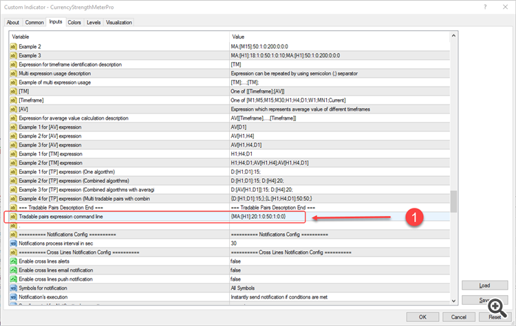Click icon for Example 4 for [TP] expression
The image size is (516, 326).
13,199
